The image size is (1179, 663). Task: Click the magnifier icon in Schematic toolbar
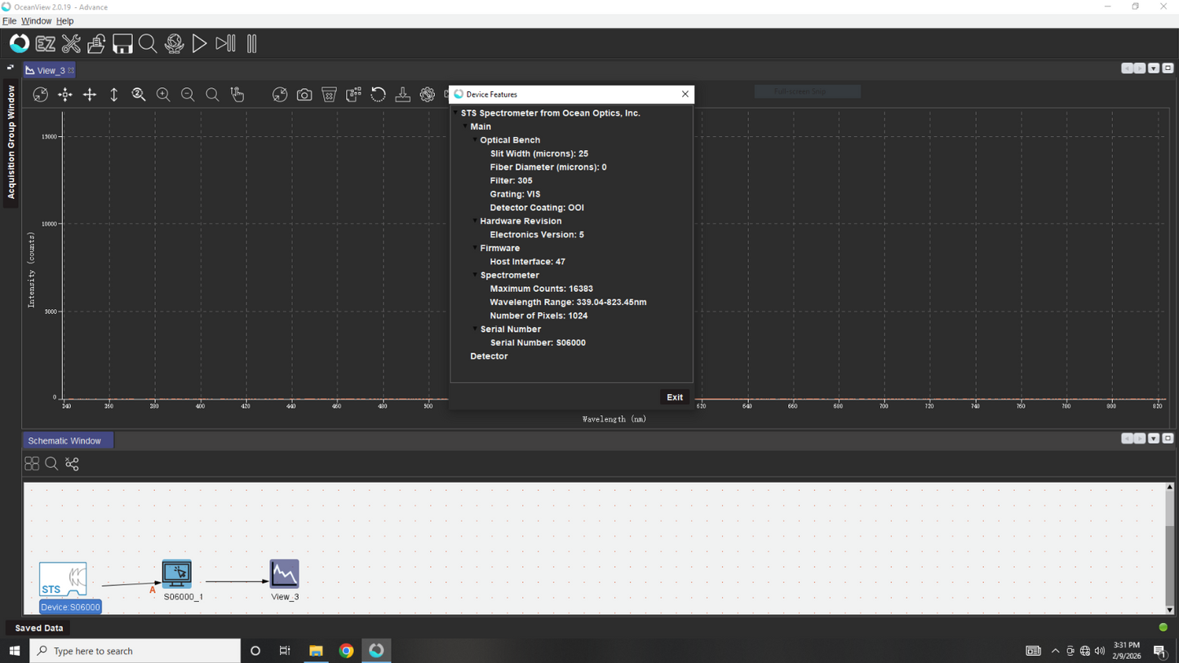click(x=51, y=463)
